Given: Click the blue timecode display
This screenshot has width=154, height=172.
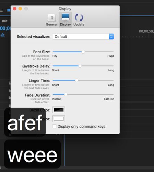Looking at the screenshot, I should click(x=5, y=28).
